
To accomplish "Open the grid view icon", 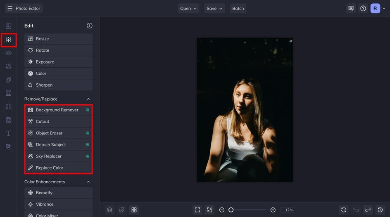I will [x=134, y=210].
